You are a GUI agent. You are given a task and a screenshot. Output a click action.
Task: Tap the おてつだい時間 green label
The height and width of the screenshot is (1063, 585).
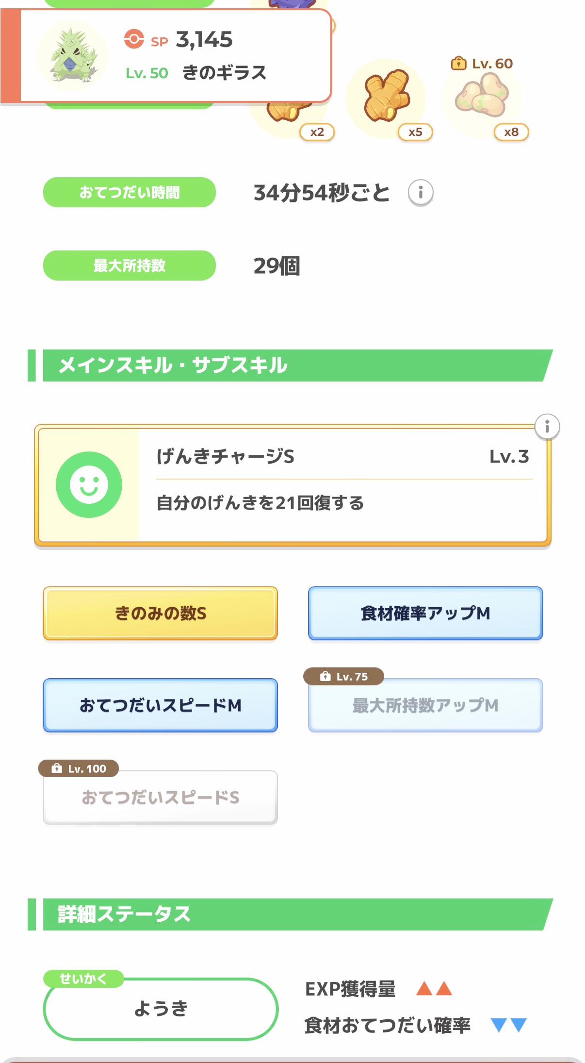coord(130,192)
